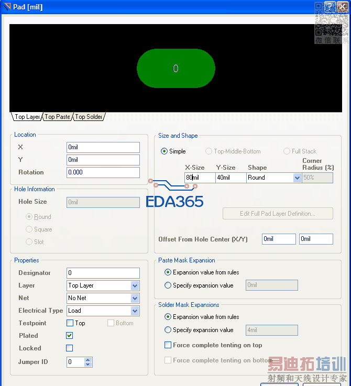Click the X-Size field showing 80mil
Viewport: 351px width, 386px height.
point(200,178)
